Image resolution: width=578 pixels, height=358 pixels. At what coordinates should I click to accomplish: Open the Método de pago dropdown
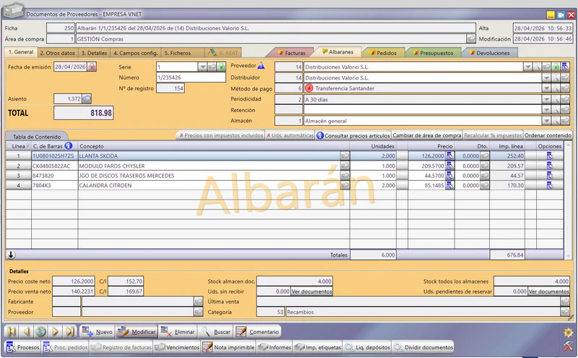pos(546,88)
